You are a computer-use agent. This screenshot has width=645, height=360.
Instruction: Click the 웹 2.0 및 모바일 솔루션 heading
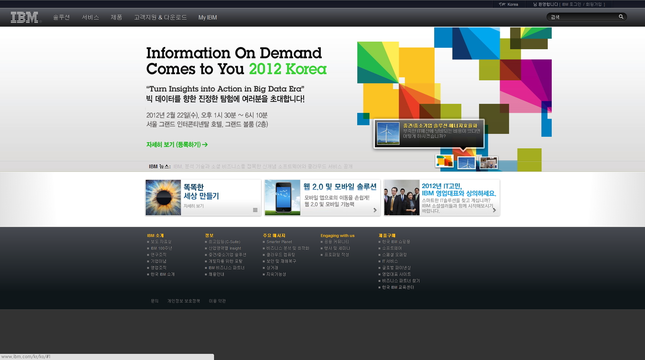click(340, 187)
